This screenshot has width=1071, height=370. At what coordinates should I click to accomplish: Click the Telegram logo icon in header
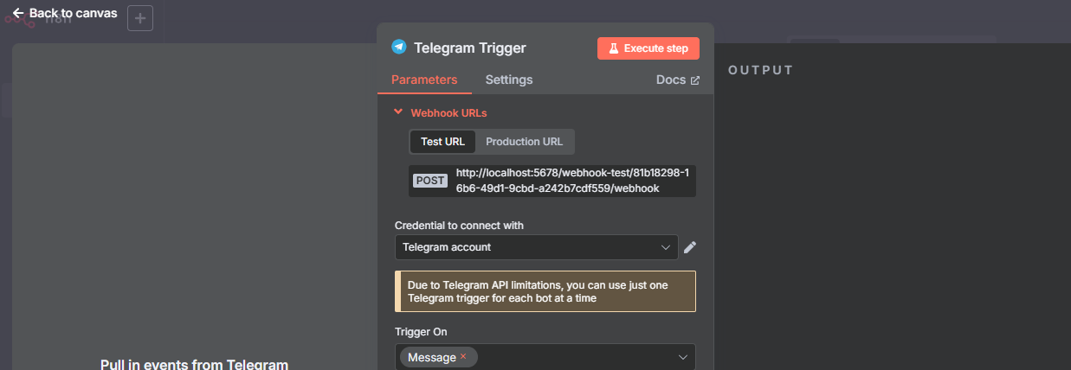click(399, 48)
